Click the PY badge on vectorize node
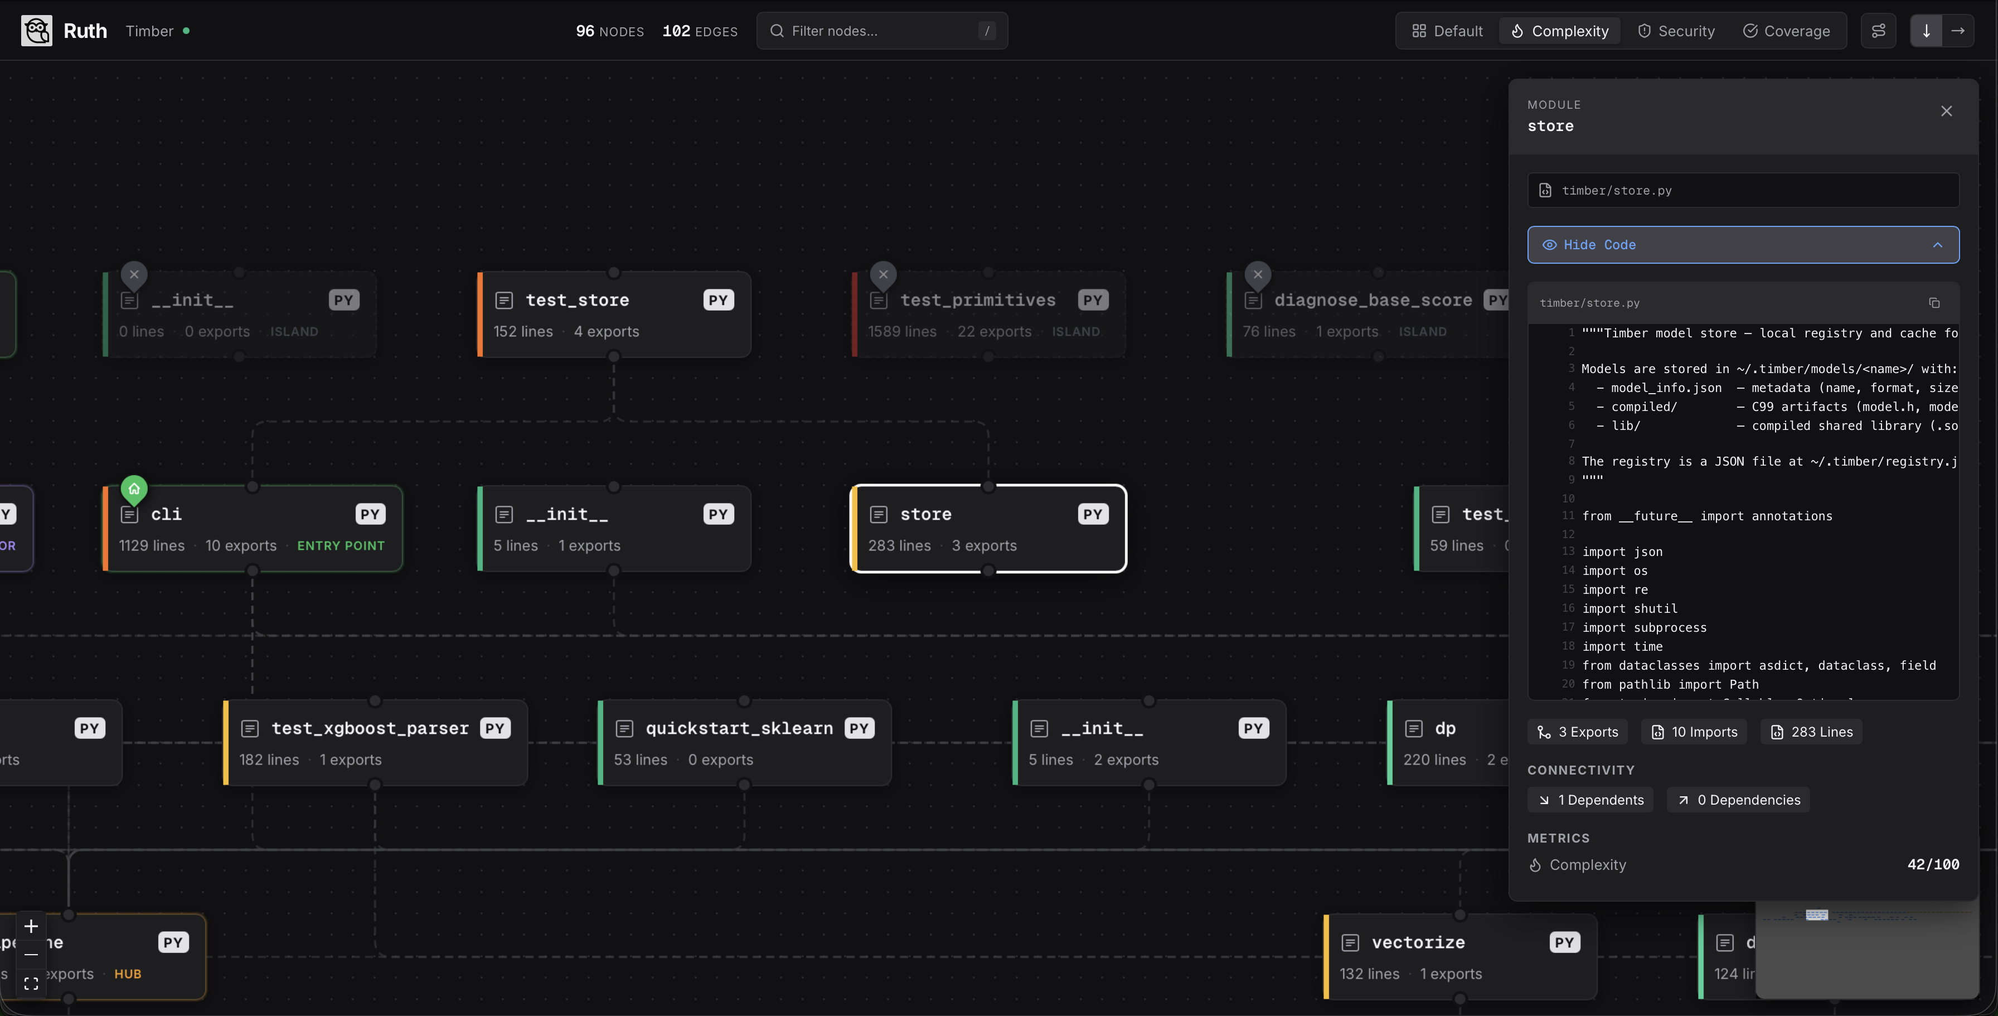The height and width of the screenshot is (1016, 1998). click(x=1564, y=942)
